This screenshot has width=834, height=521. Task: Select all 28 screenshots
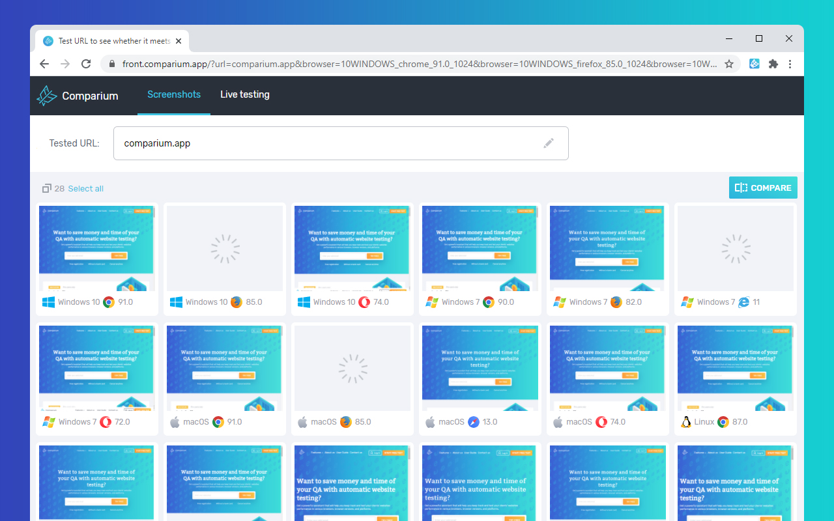point(85,188)
